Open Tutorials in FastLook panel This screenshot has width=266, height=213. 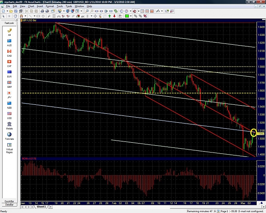click(9, 136)
